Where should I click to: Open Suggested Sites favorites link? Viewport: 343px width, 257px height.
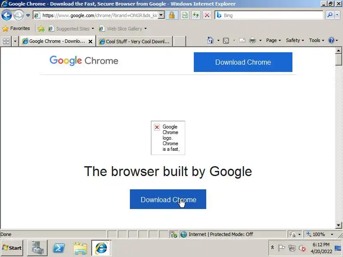(x=69, y=29)
